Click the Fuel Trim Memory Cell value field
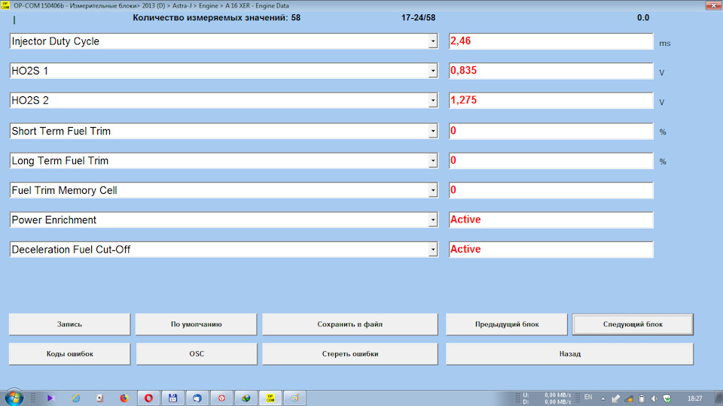Viewport: 723px width, 406px height. (x=551, y=190)
